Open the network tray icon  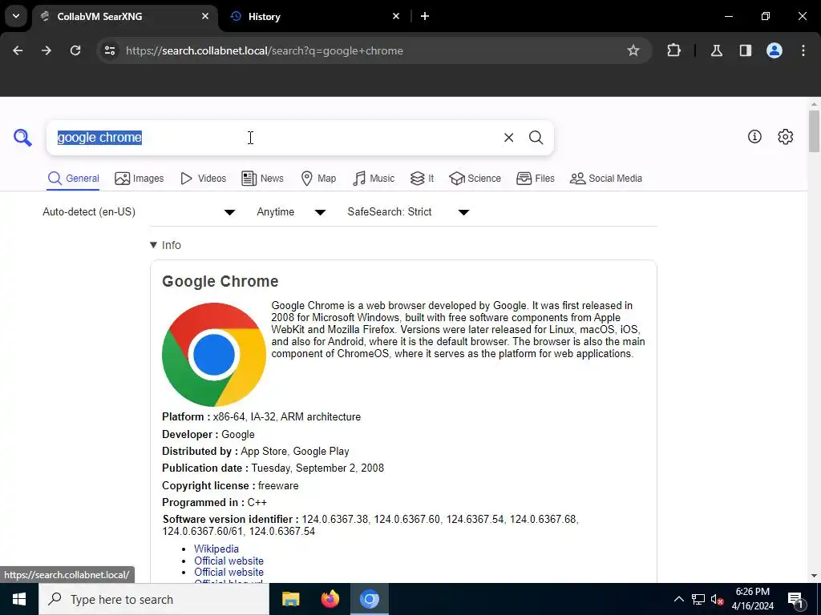(698, 599)
